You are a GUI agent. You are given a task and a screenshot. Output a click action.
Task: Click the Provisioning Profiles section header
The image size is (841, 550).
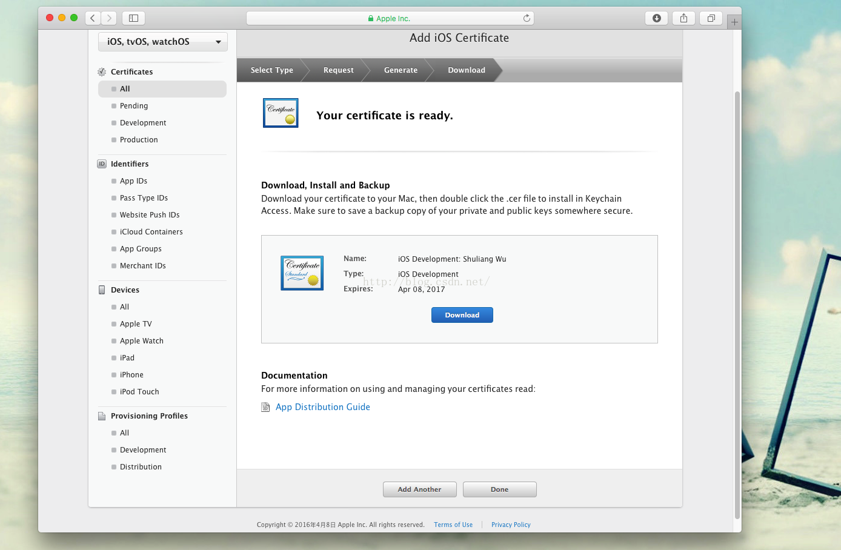point(149,416)
